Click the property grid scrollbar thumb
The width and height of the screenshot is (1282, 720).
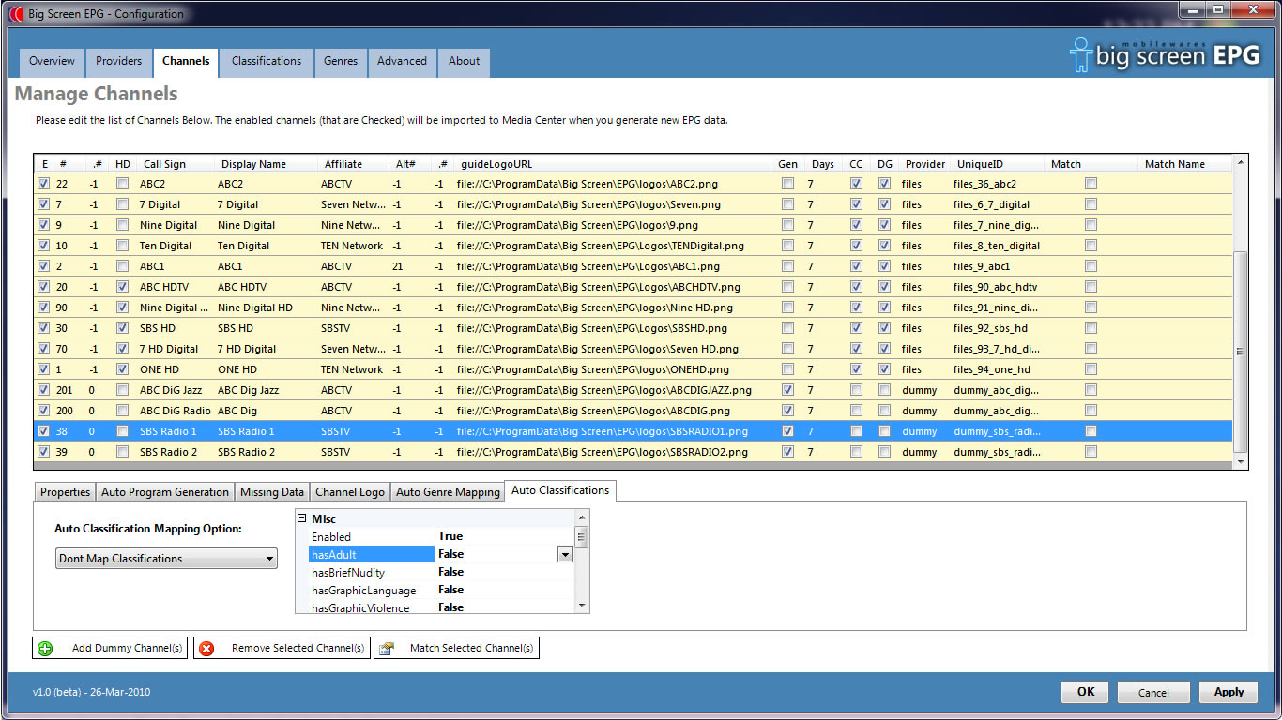tap(583, 538)
